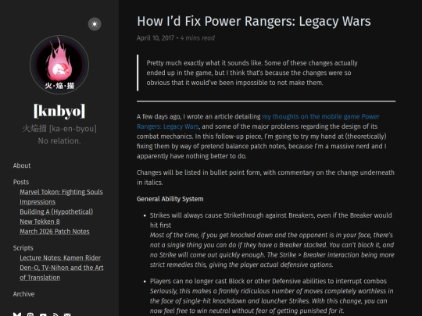This screenshot has width=422, height=316.
Task: Click the General Ability System heading
Action: (170, 199)
